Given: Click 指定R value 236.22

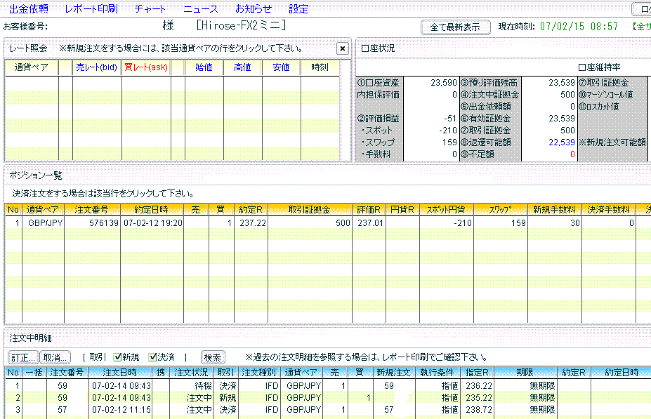Looking at the screenshot, I should pyautogui.click(x=479, y=385).
